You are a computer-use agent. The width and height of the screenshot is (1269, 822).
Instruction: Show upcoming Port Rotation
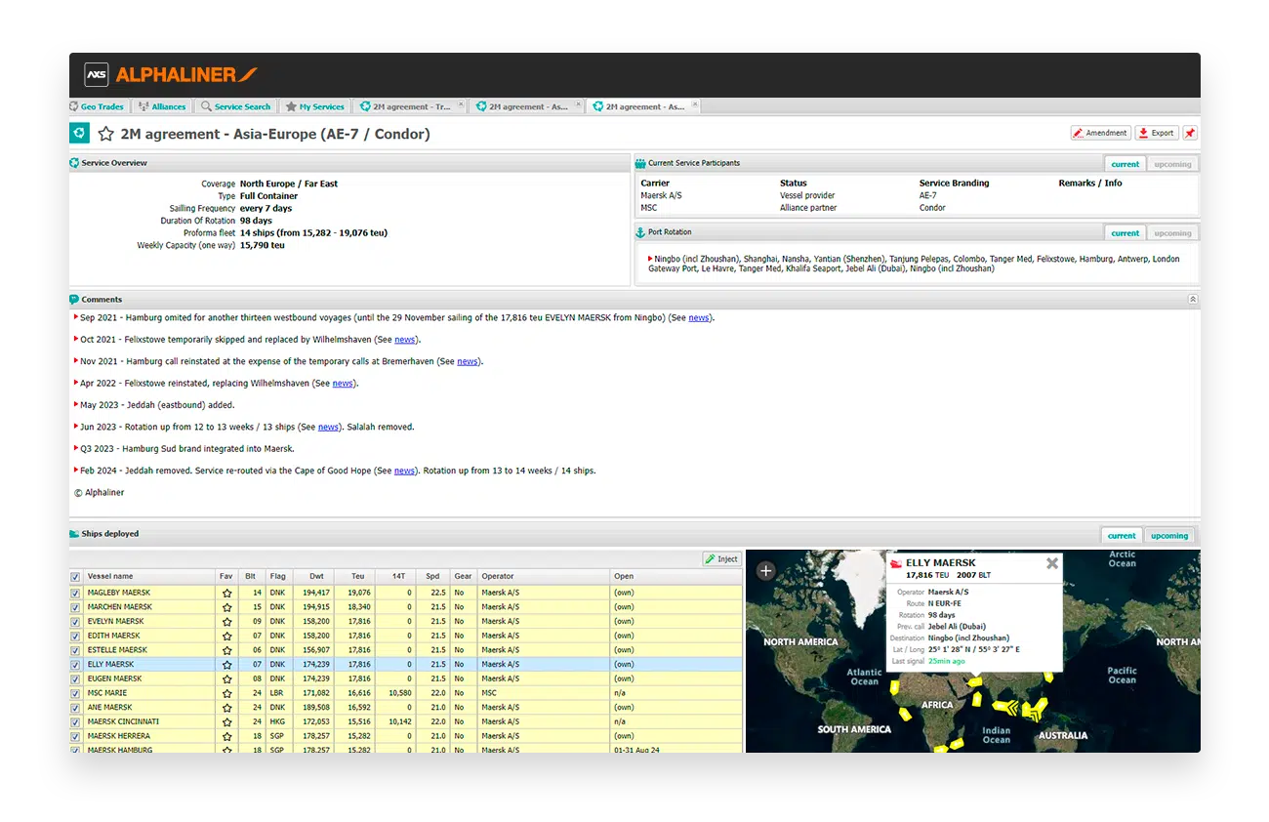tap(1172, 233)
